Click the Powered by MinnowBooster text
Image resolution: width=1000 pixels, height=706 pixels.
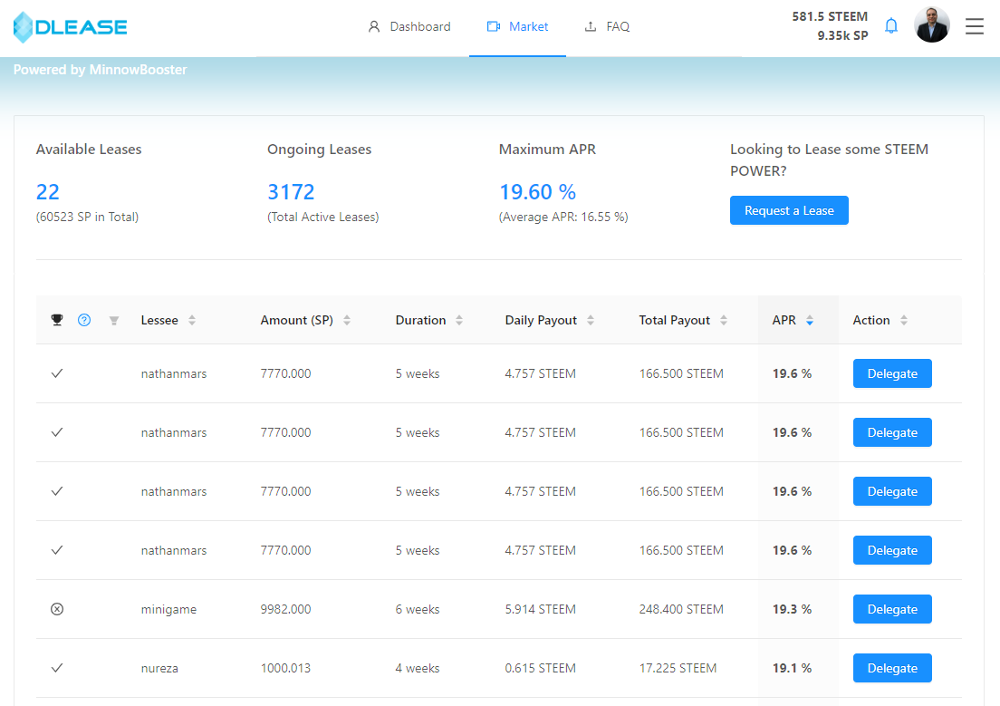coord(101,70)
